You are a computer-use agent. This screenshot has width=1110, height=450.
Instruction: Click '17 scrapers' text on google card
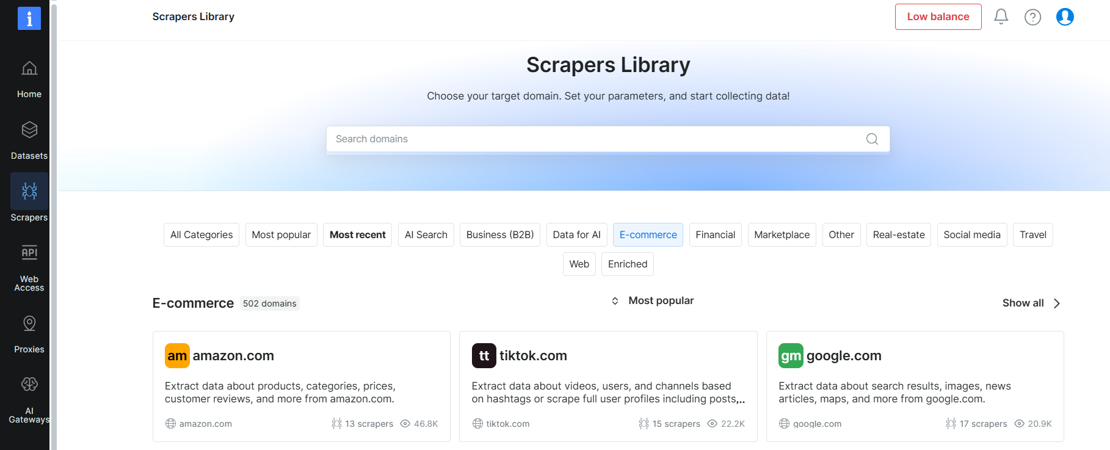tap(984, 424)
